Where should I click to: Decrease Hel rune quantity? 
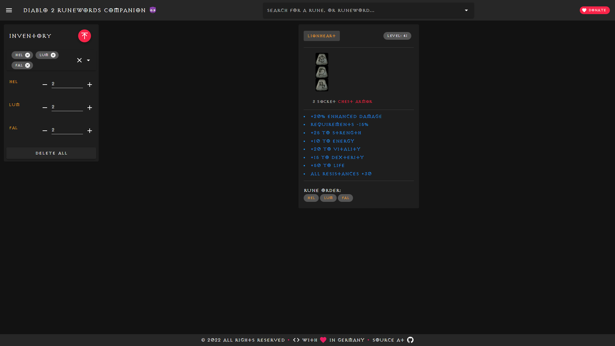point(45,85)
